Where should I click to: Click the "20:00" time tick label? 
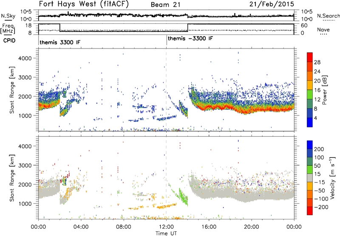click(x=252, y=227)
